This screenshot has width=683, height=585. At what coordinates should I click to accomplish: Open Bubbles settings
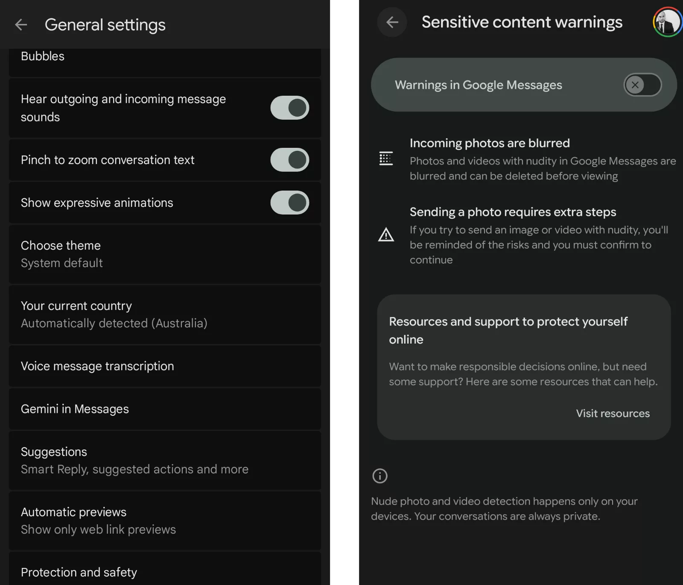tap(165, 57)
